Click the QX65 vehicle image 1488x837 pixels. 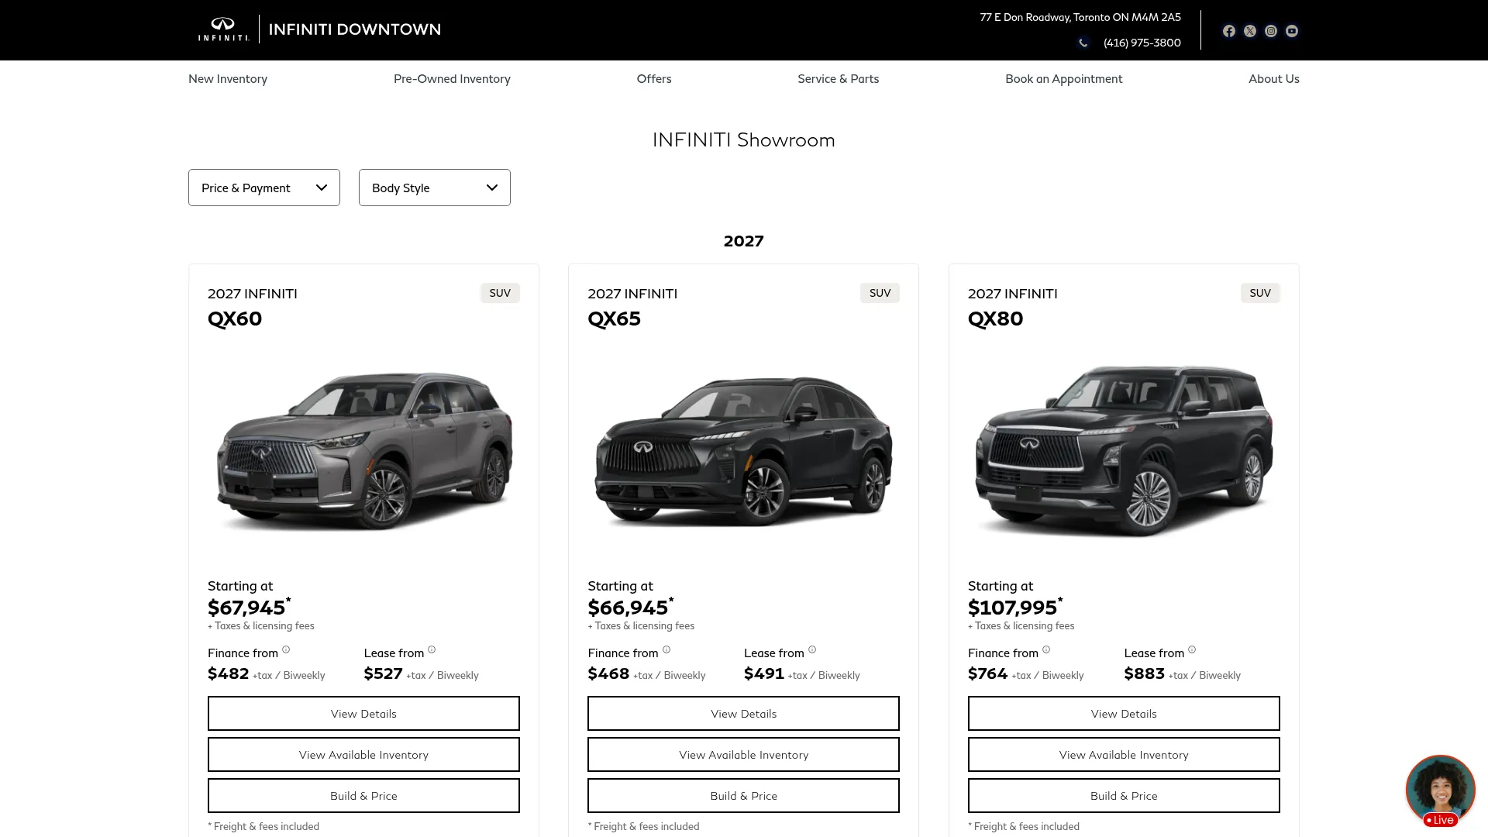[x=743, y=451]
